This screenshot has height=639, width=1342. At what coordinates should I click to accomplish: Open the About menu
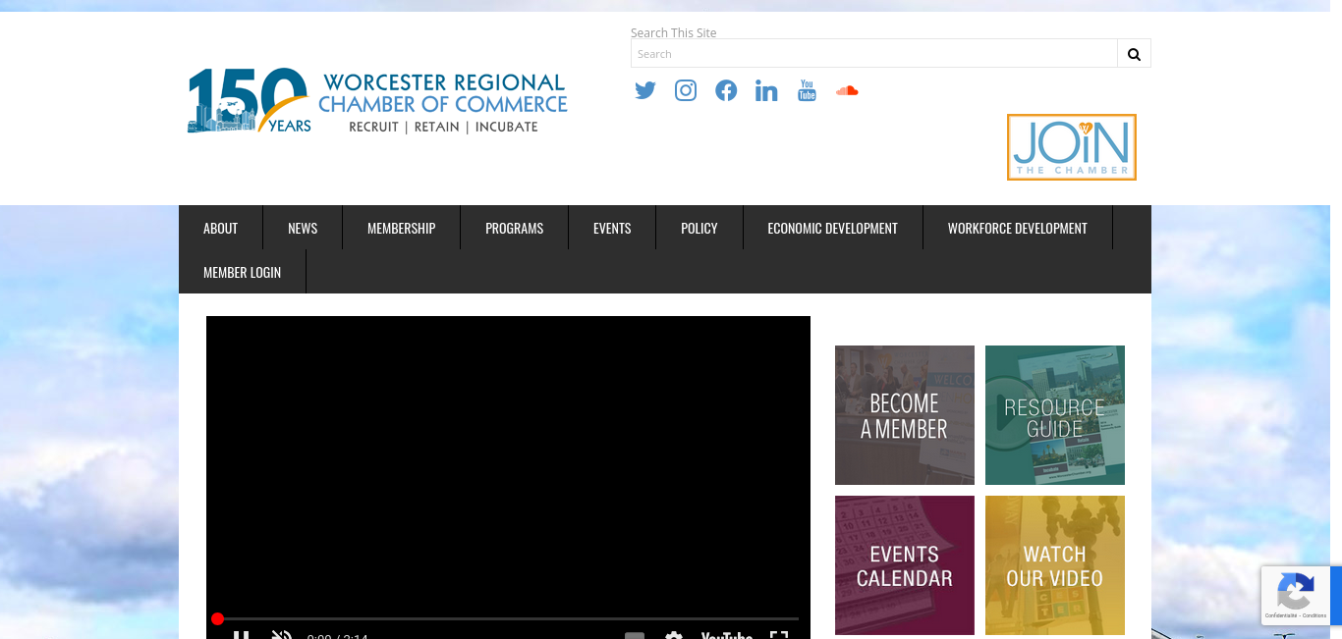pyautogui.click(x=220, y=228)
